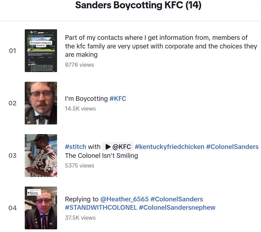
Task: Visit the @Heather_6565 profile mention
Action: tap(124, 199)
